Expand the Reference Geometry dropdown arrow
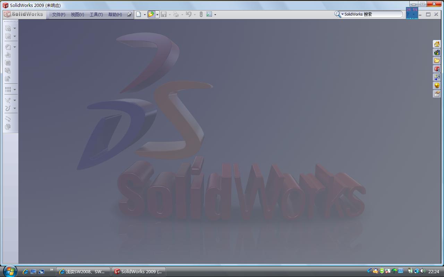The height and width of the screenshot is (277, 444). tap(15, 100)
